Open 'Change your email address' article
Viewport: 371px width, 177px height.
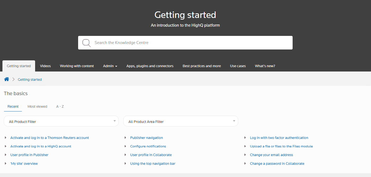click(271, 155)
